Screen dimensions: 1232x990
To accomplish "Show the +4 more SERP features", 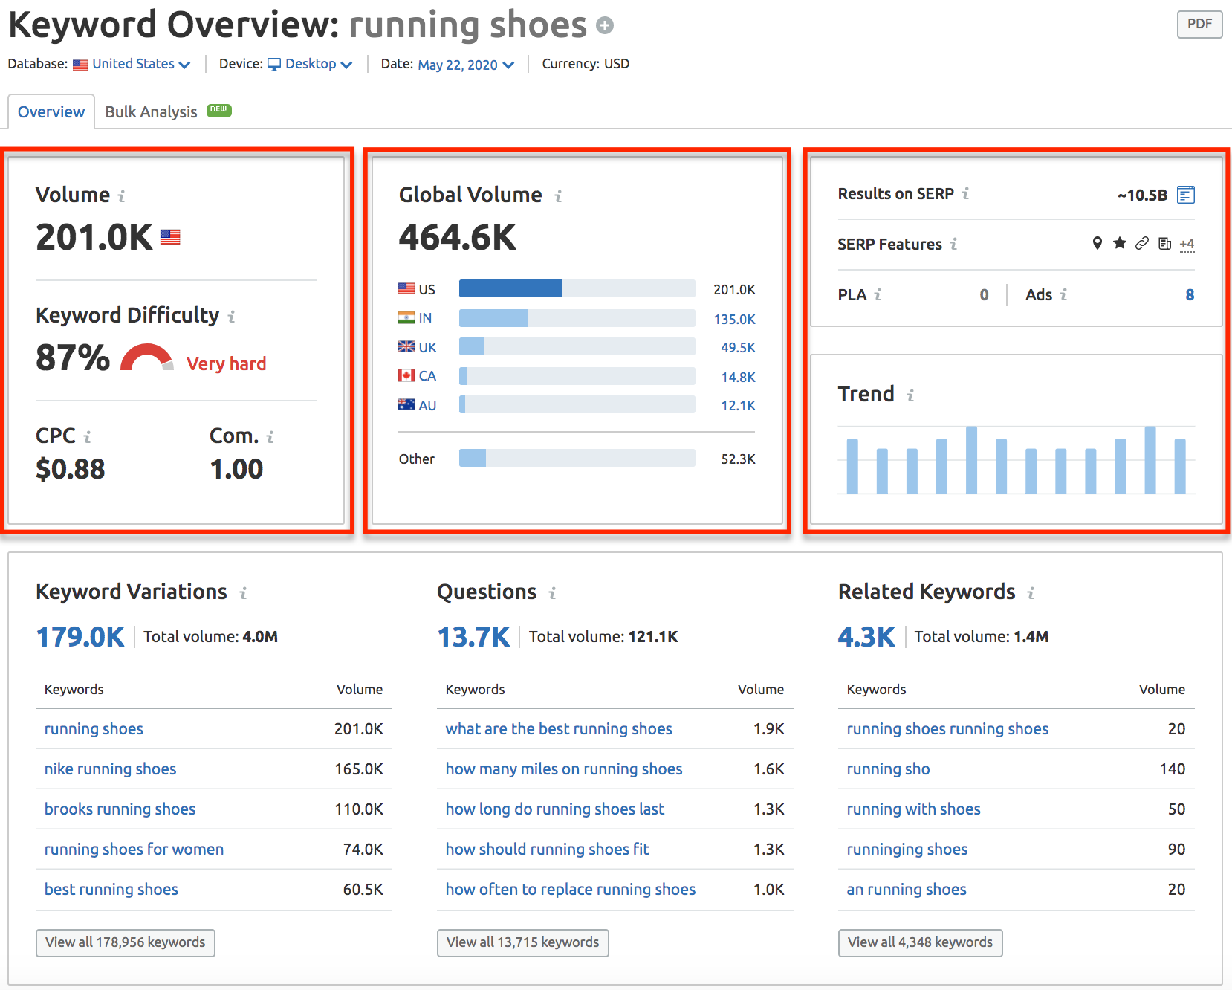I will tap(1187, 244).
